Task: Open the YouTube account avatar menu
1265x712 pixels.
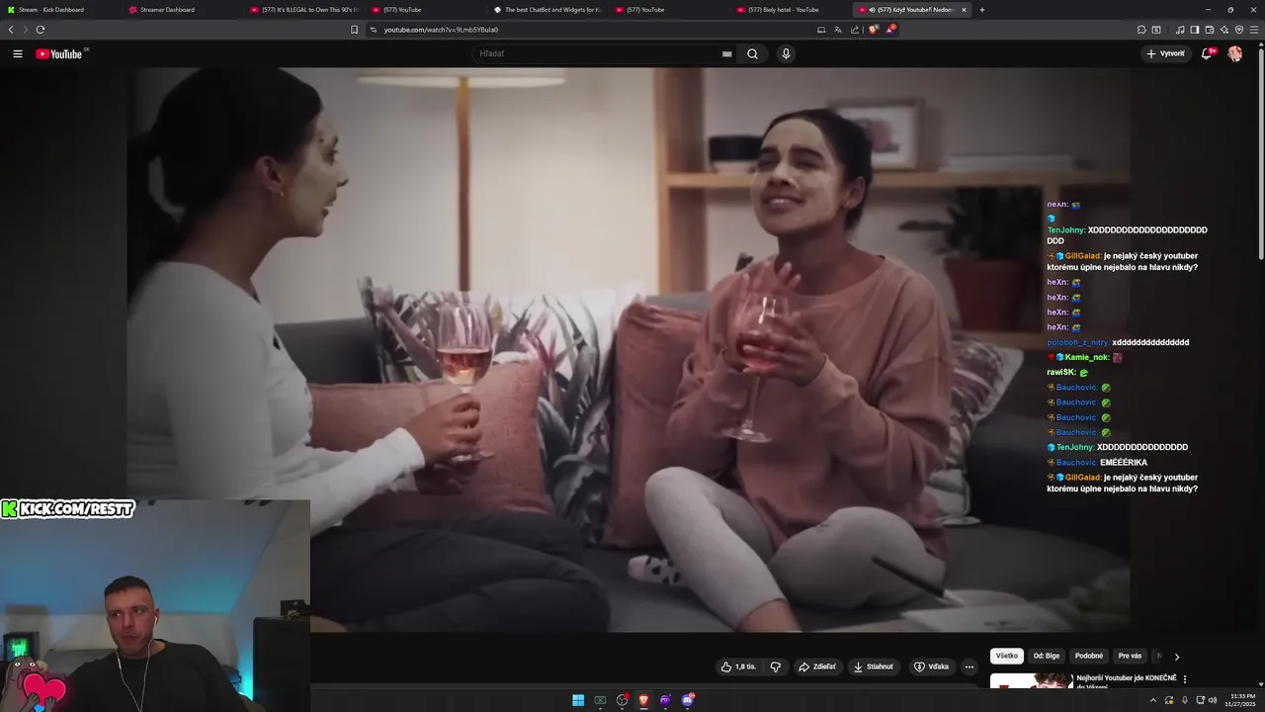Action: (1234, 53)
